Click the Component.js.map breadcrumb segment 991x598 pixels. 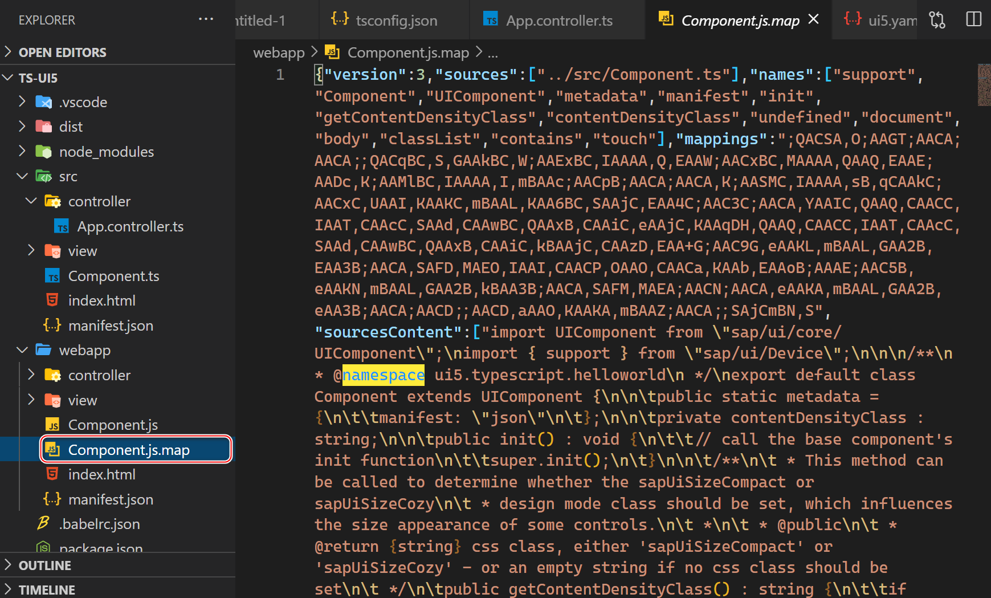pos(397,52)
